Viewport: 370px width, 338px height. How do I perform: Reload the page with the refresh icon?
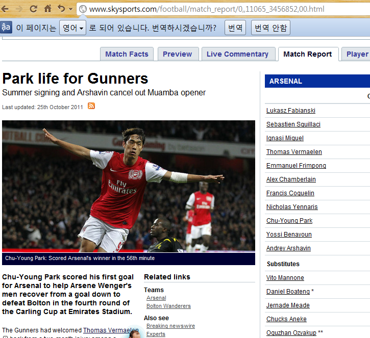coord(34,9)
